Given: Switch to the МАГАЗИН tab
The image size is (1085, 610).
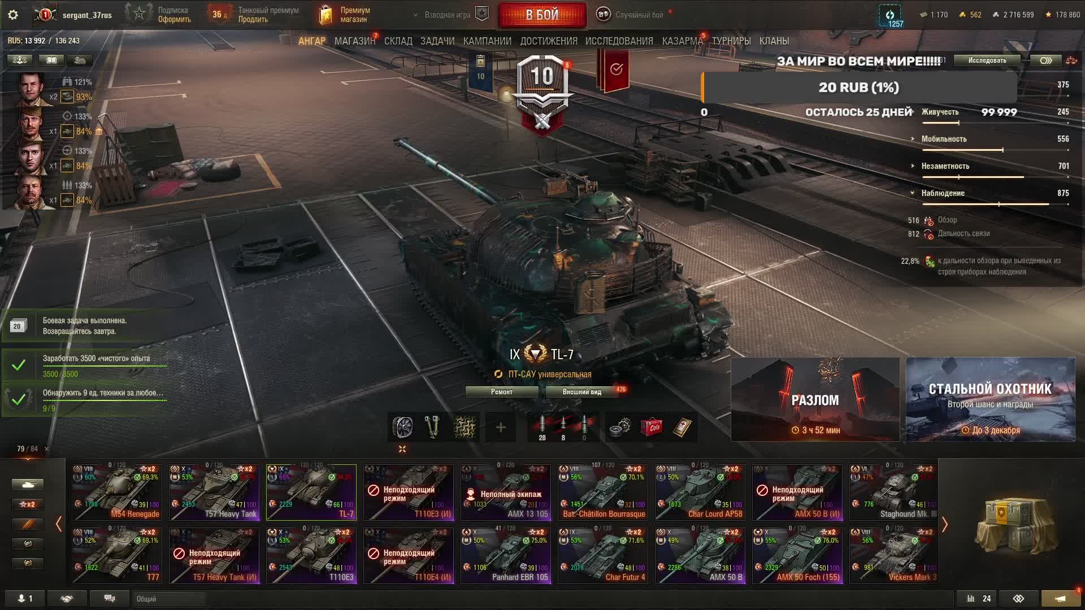Looking at the screenshot, I should click(x=354, y=41).
